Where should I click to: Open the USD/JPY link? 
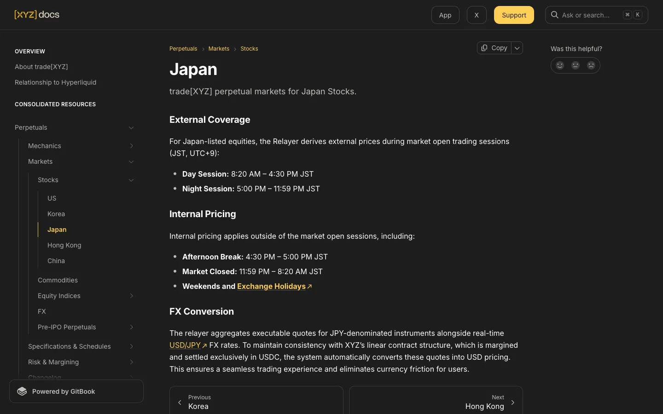coord(185,345)
